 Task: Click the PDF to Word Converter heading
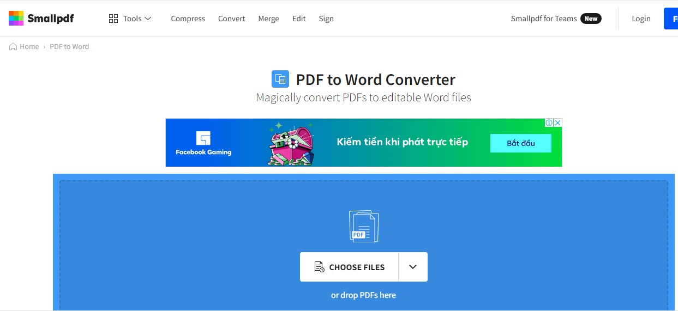(376, 80)
